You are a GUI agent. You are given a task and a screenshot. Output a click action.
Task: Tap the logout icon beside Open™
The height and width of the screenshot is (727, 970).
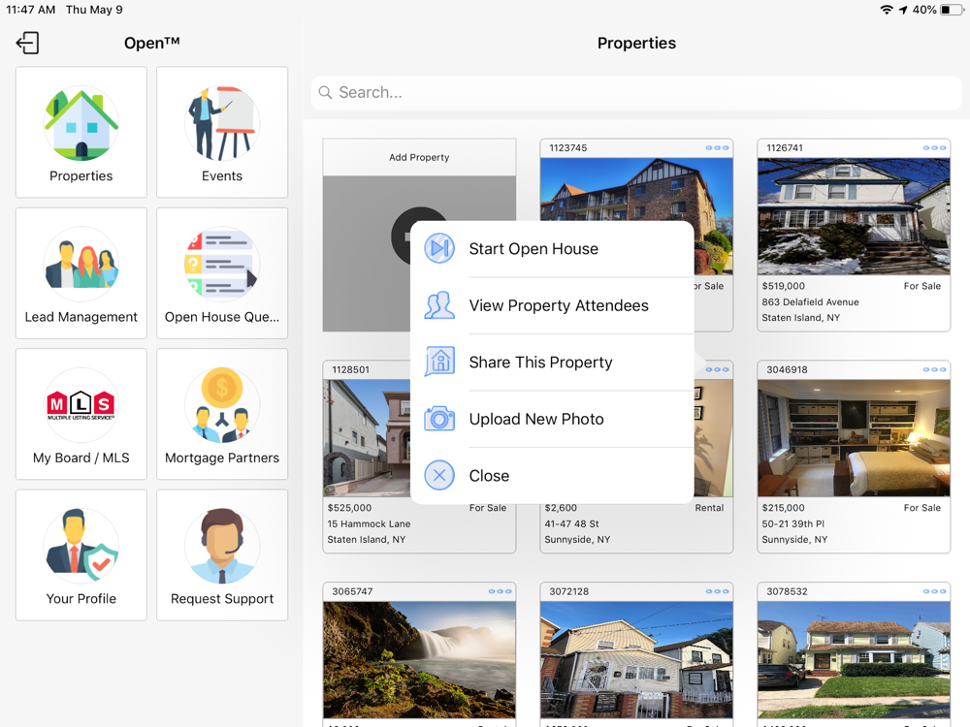coord(27,44)
